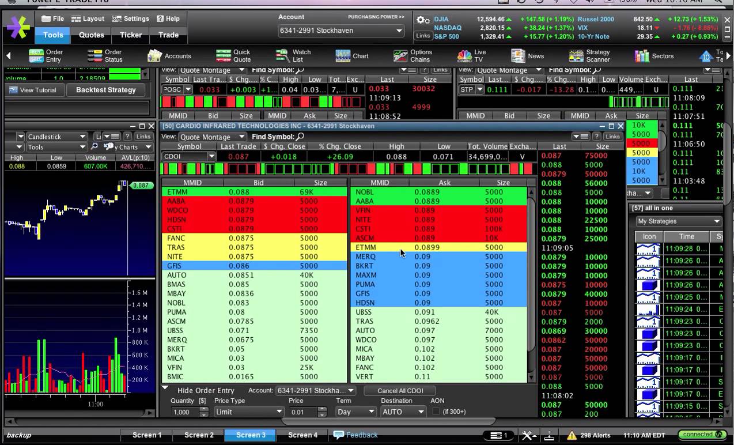Open the Order Entry tool icon

coord(36,56)
